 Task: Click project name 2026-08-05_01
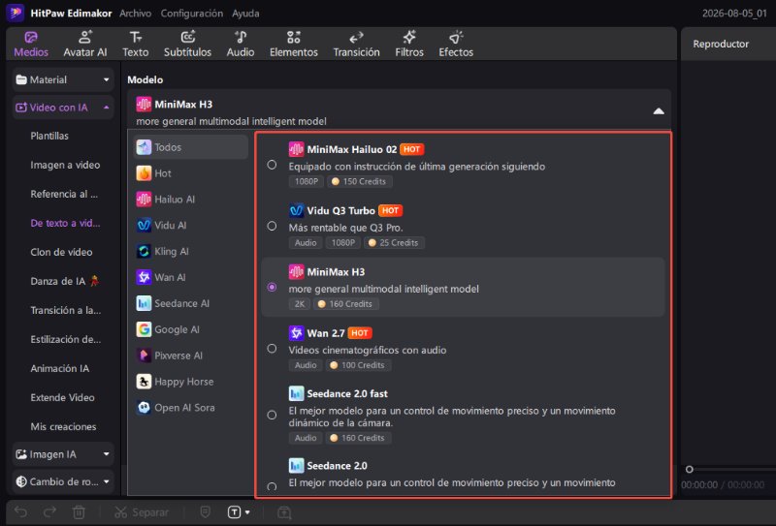click(734, 14)
